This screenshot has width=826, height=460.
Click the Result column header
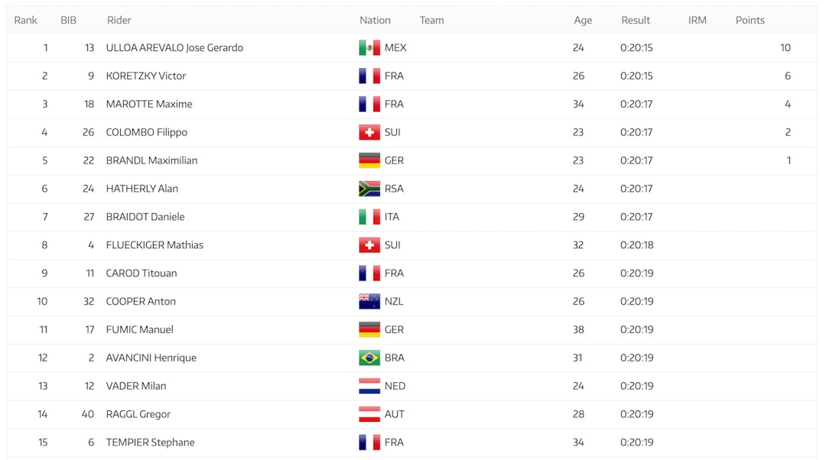[635, 21]
